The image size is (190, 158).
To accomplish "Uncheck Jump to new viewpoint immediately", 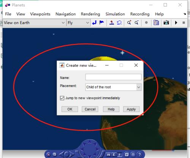I will tap(62, 98).
